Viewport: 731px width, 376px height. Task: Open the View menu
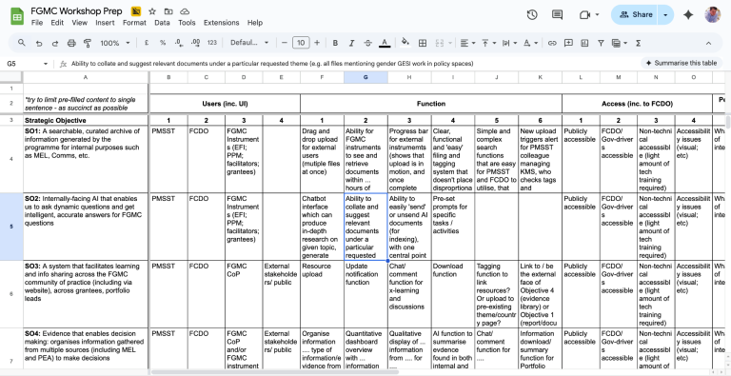click(80, 23)
